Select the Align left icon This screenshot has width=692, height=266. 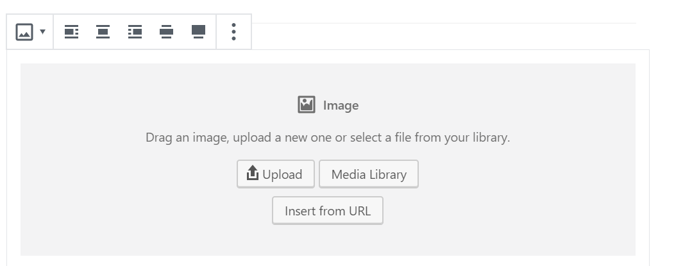(71, 32)
